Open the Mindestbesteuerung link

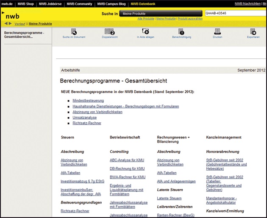(x=88, y=100)
